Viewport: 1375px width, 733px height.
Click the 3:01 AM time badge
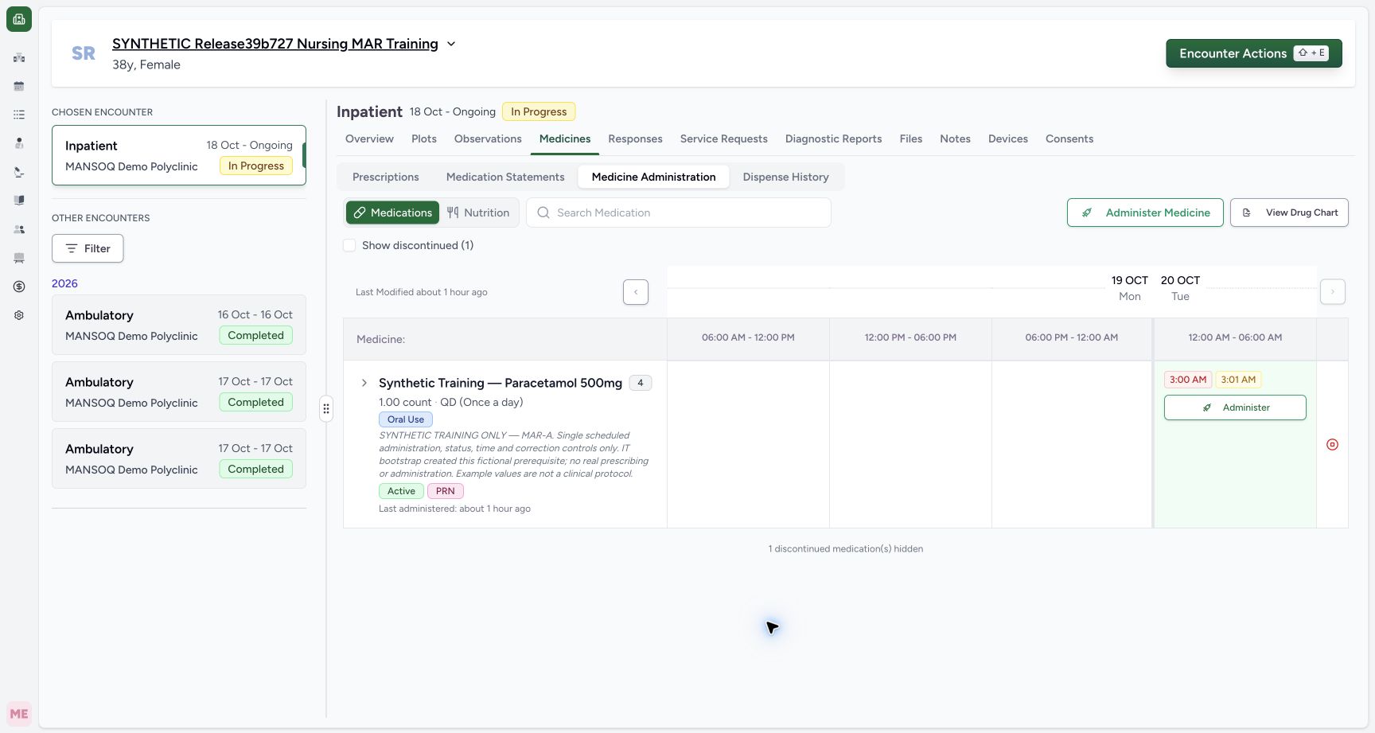[x=1238, y=380]
